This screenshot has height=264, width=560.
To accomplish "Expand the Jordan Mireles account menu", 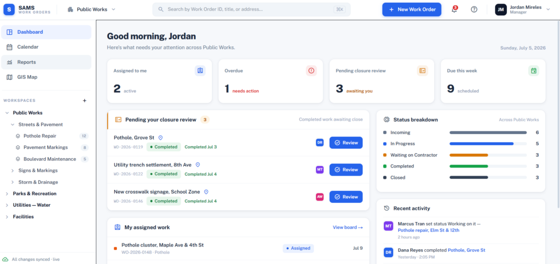I will coord(523,10).
